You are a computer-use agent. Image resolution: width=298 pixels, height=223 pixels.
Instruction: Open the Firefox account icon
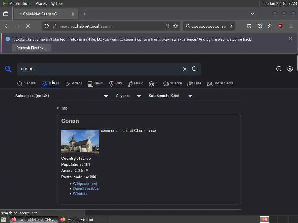click(x=260, y=26)
